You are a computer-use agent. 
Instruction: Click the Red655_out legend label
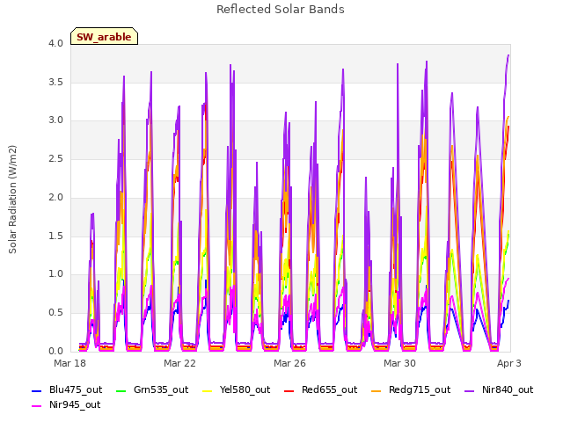pyautogui.click(x=329, y=390)
